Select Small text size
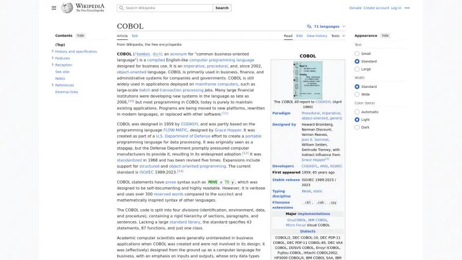This screenshot has width=462, height=260. pos(357,54)
